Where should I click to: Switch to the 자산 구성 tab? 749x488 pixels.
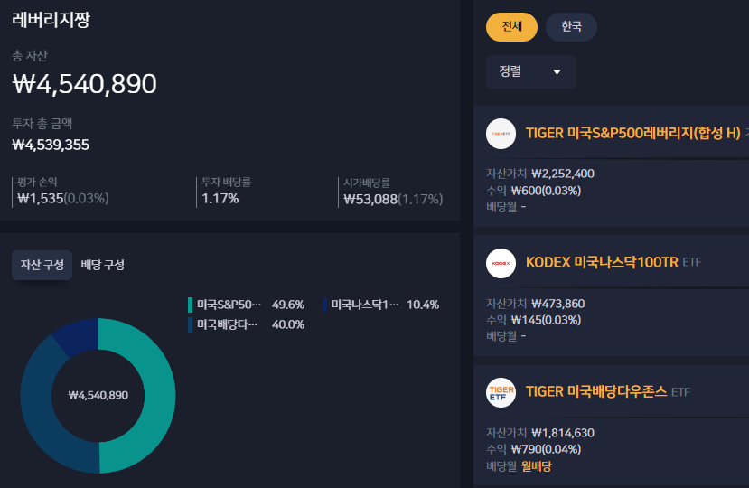[x=42, y=265]
